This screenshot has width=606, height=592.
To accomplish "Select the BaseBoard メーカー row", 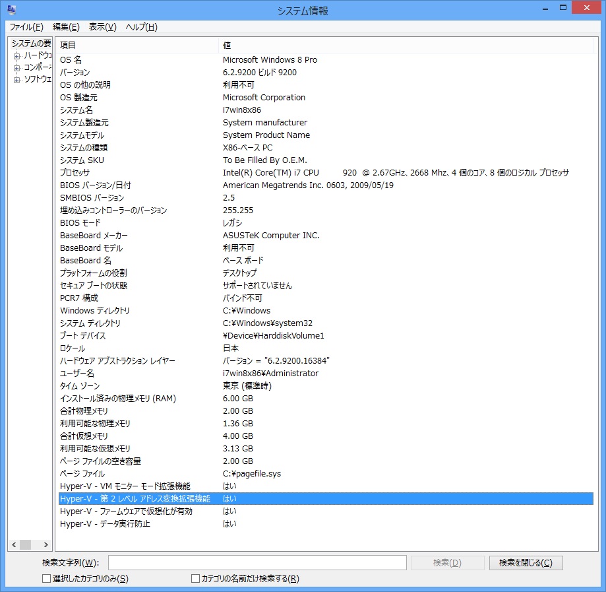I will [326, 235].
